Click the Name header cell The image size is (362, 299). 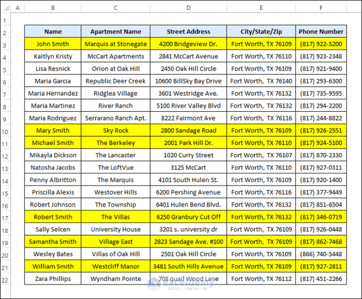point(53,32)
